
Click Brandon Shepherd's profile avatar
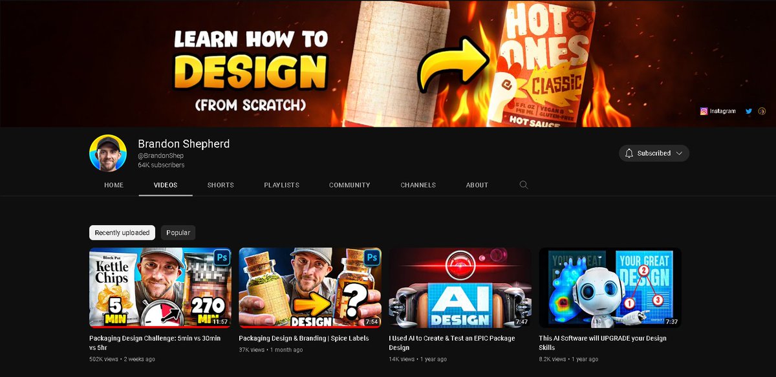click(108, 153)
